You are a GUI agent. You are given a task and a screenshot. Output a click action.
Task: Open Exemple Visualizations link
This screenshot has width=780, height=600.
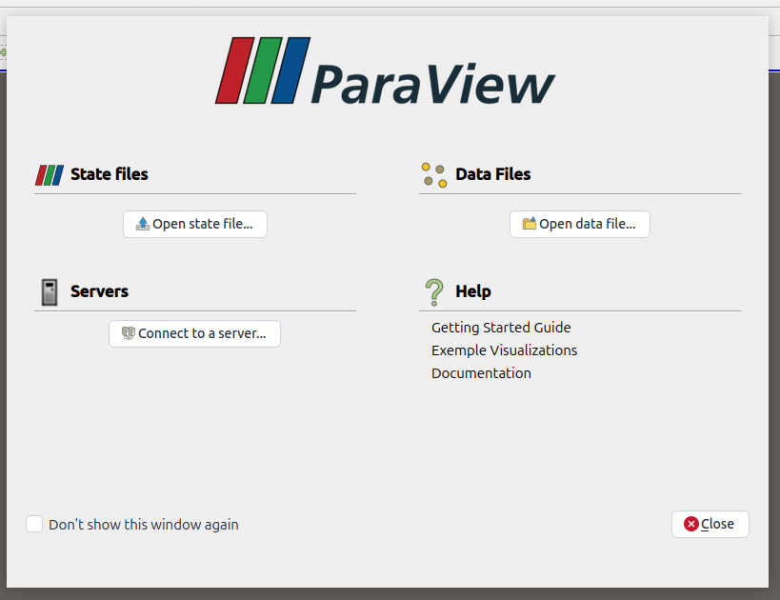505,350
